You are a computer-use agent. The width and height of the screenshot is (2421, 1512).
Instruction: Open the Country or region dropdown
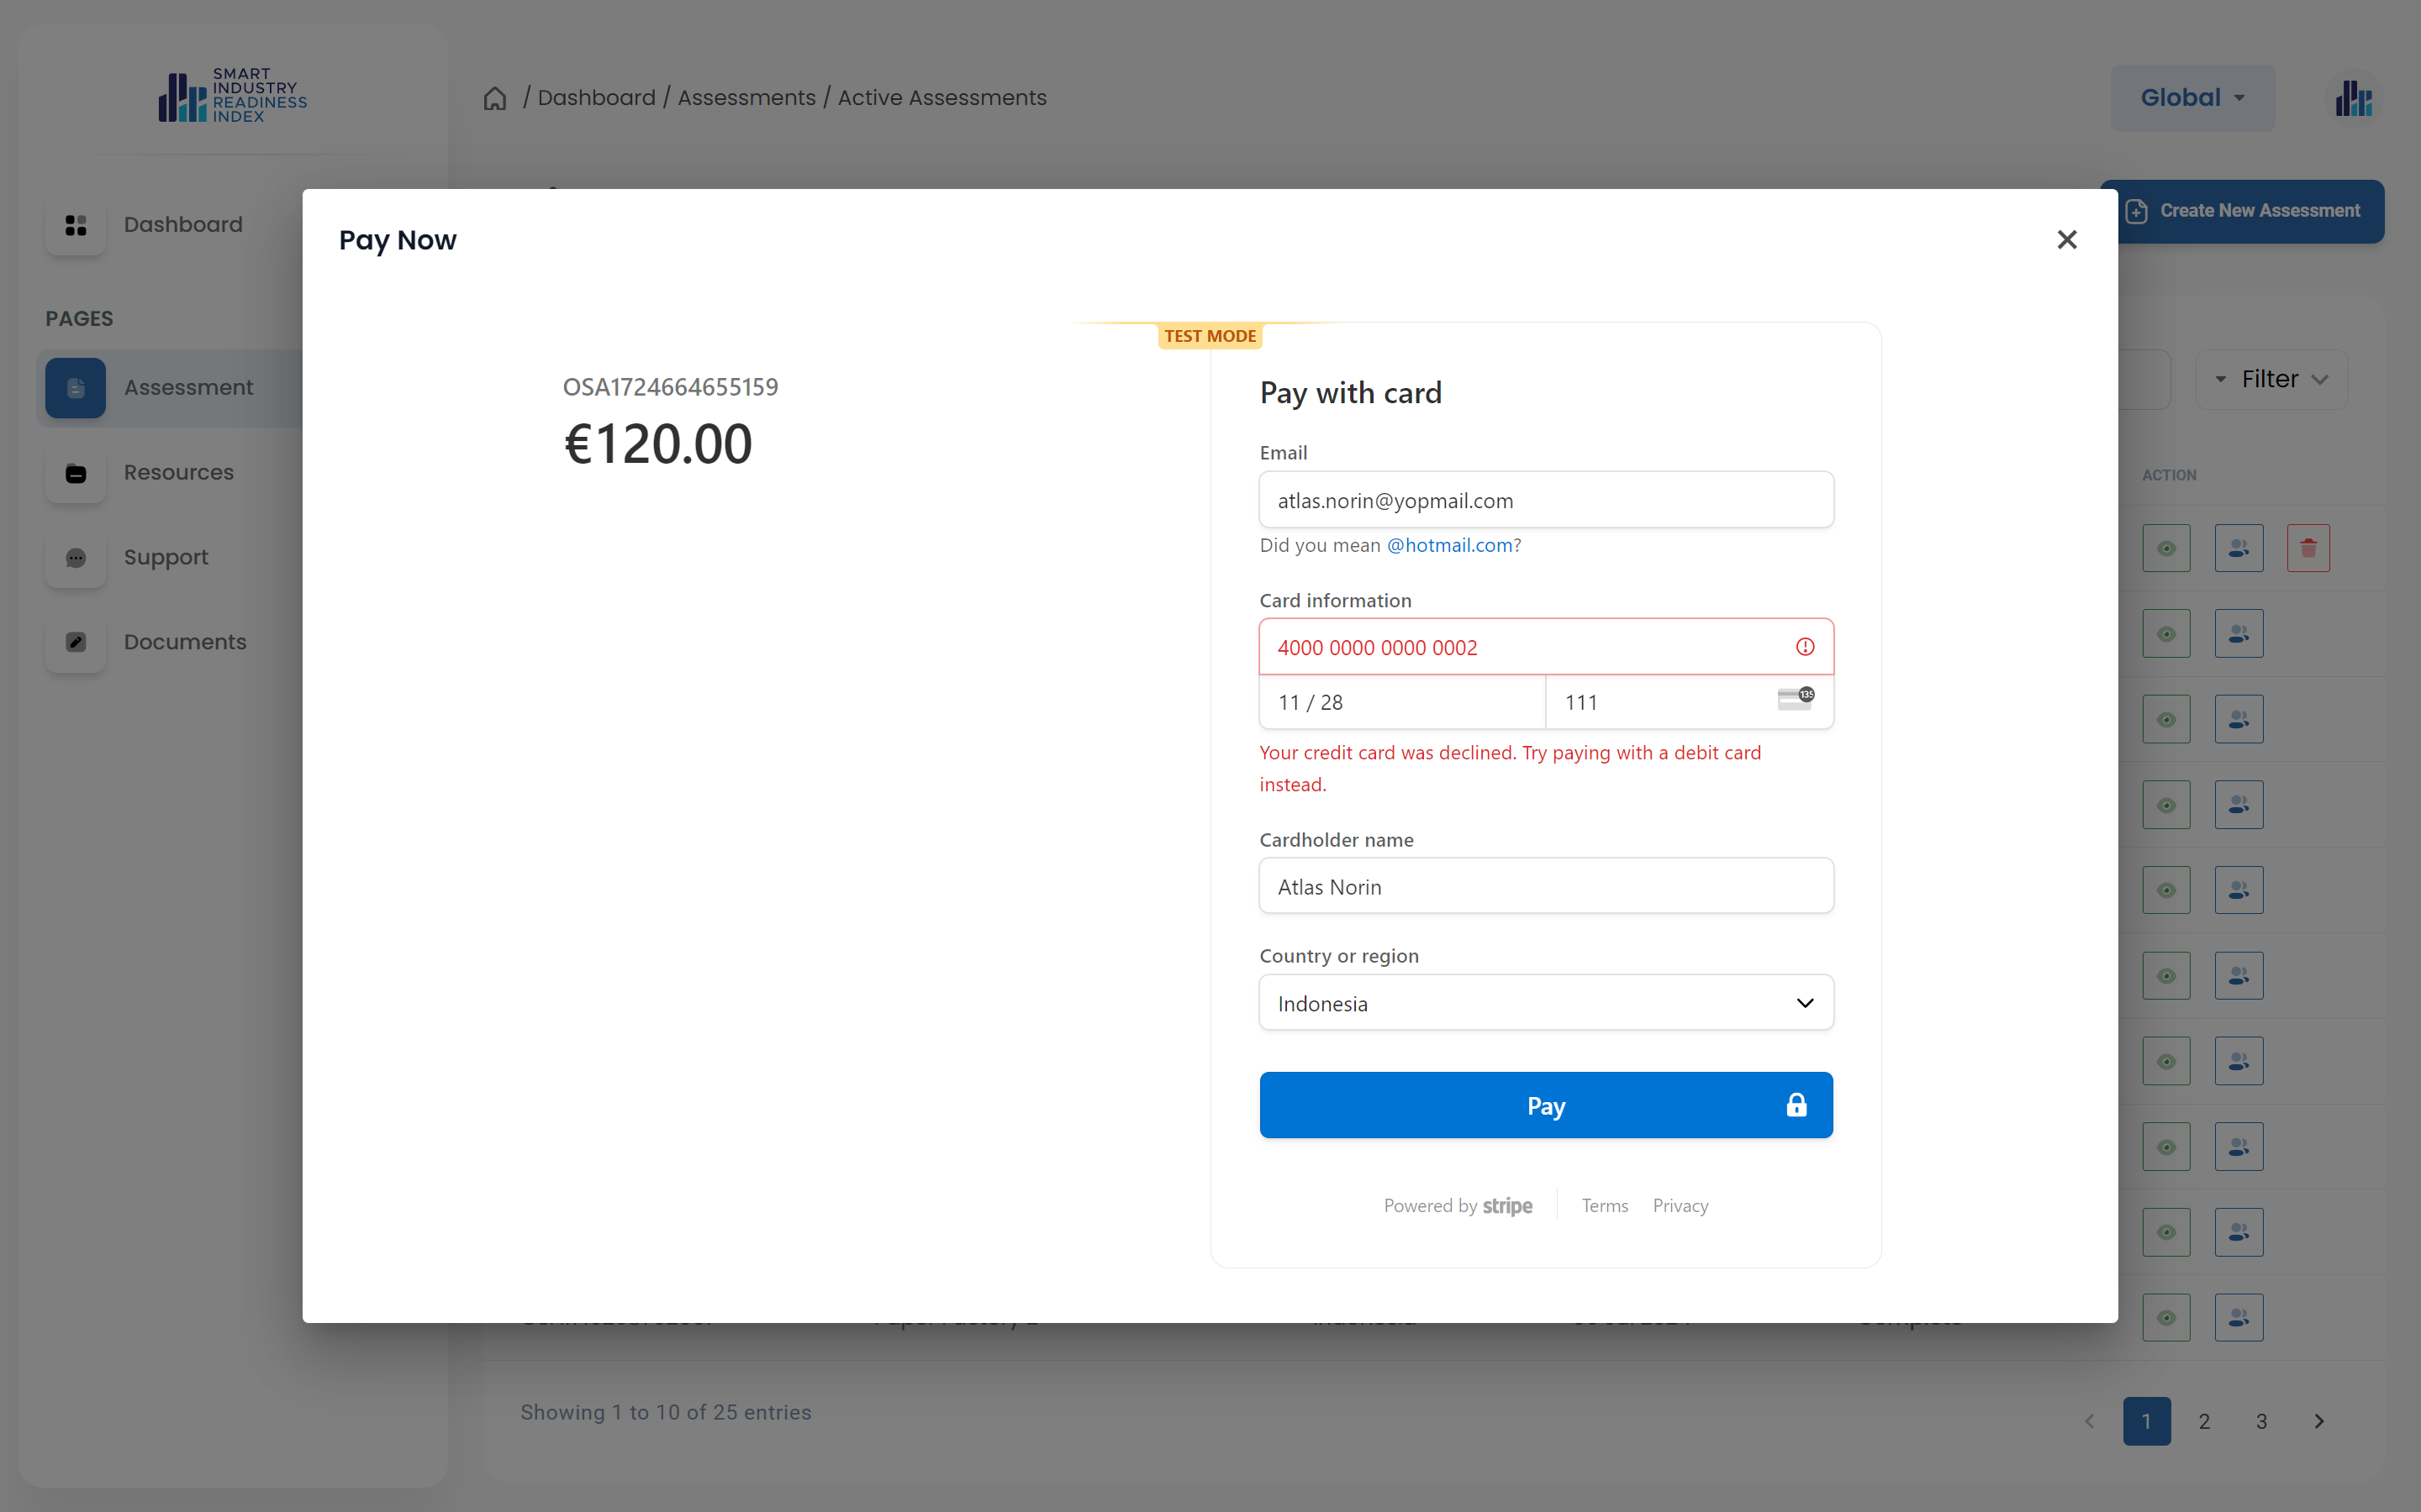tap(1546, 1003)
